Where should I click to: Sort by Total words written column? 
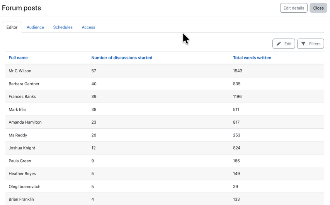[x=252, y=58]
